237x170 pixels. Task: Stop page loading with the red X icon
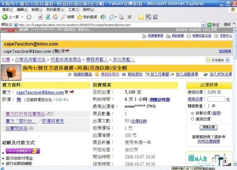click(40, 17)
